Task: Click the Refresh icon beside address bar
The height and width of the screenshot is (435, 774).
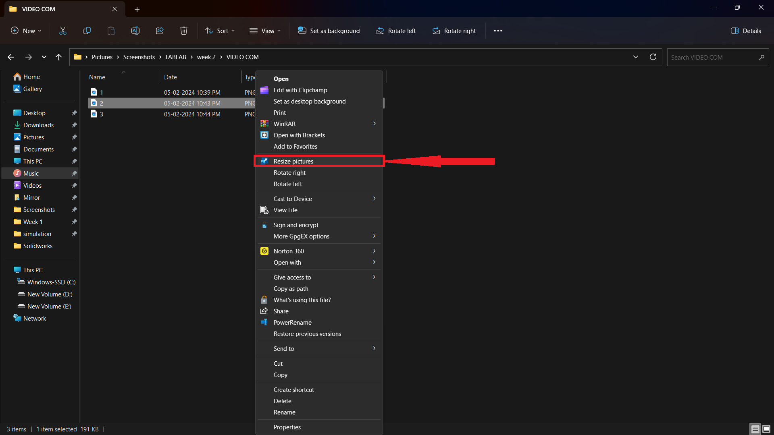Action: [653, 57]
